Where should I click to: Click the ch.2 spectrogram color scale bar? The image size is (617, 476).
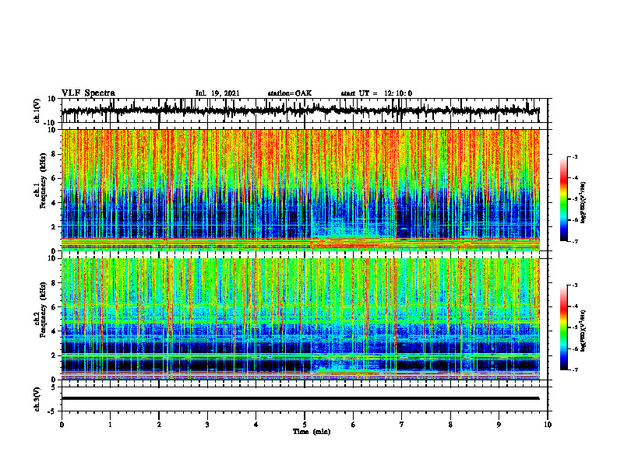(563, 327)
